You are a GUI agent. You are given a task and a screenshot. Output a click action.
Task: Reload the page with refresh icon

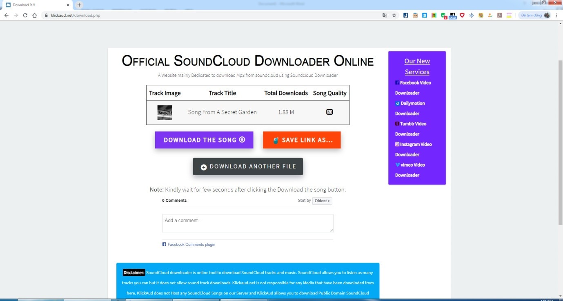(x=25, y=15)
